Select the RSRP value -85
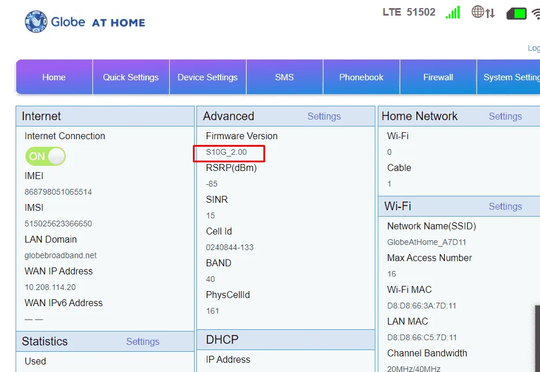The width and height of the screenshot is (540, 372). (212, 184)
